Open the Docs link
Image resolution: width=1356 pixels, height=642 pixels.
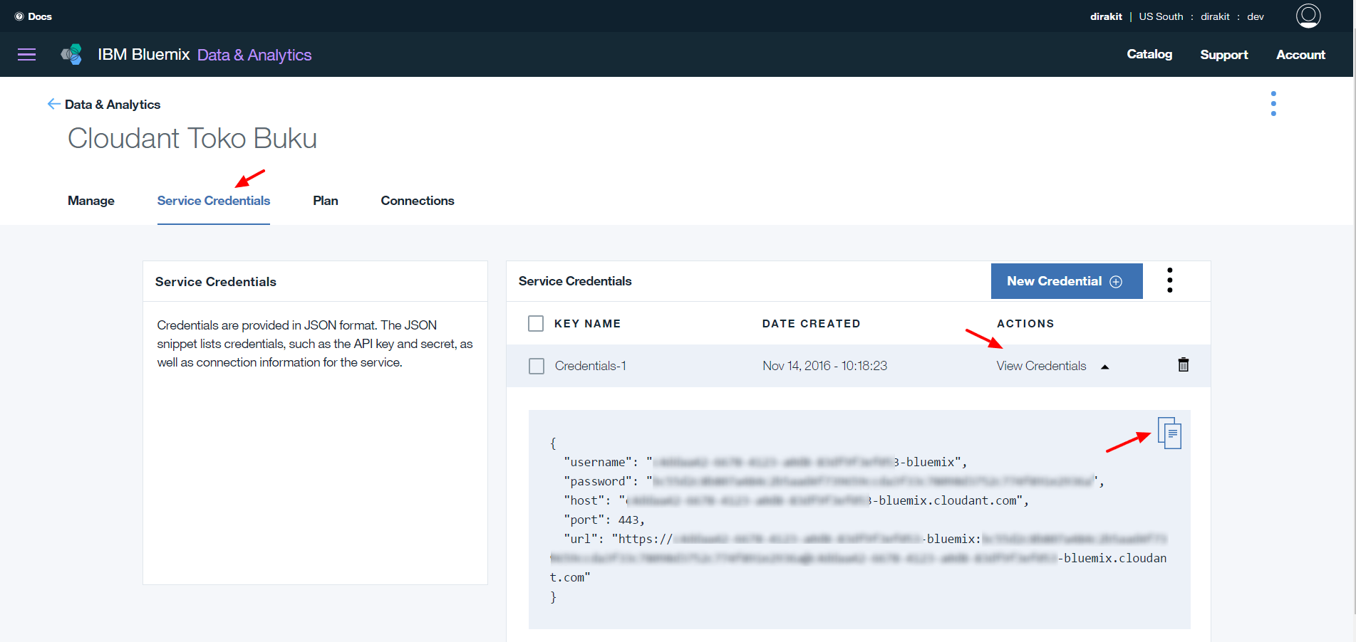click(x=33, y=16)
